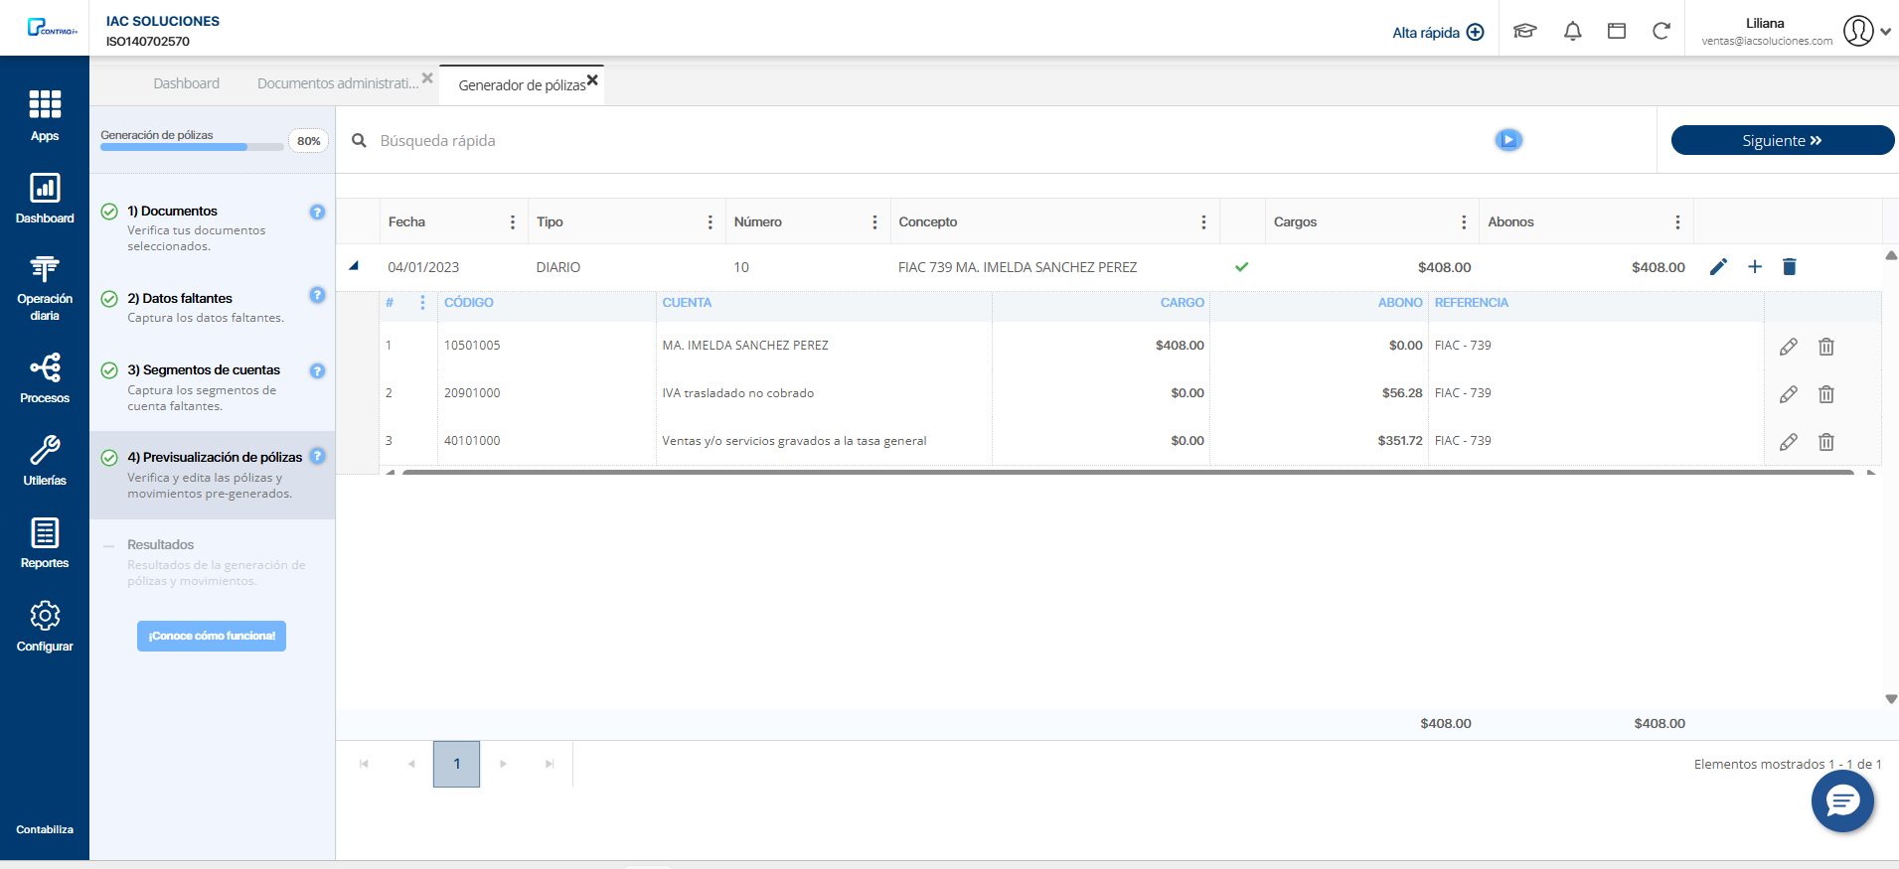Open the Procesos sidebar section
Viewport: 1899px width, 869px height.
pyautogui.click(x=45, y=378)
